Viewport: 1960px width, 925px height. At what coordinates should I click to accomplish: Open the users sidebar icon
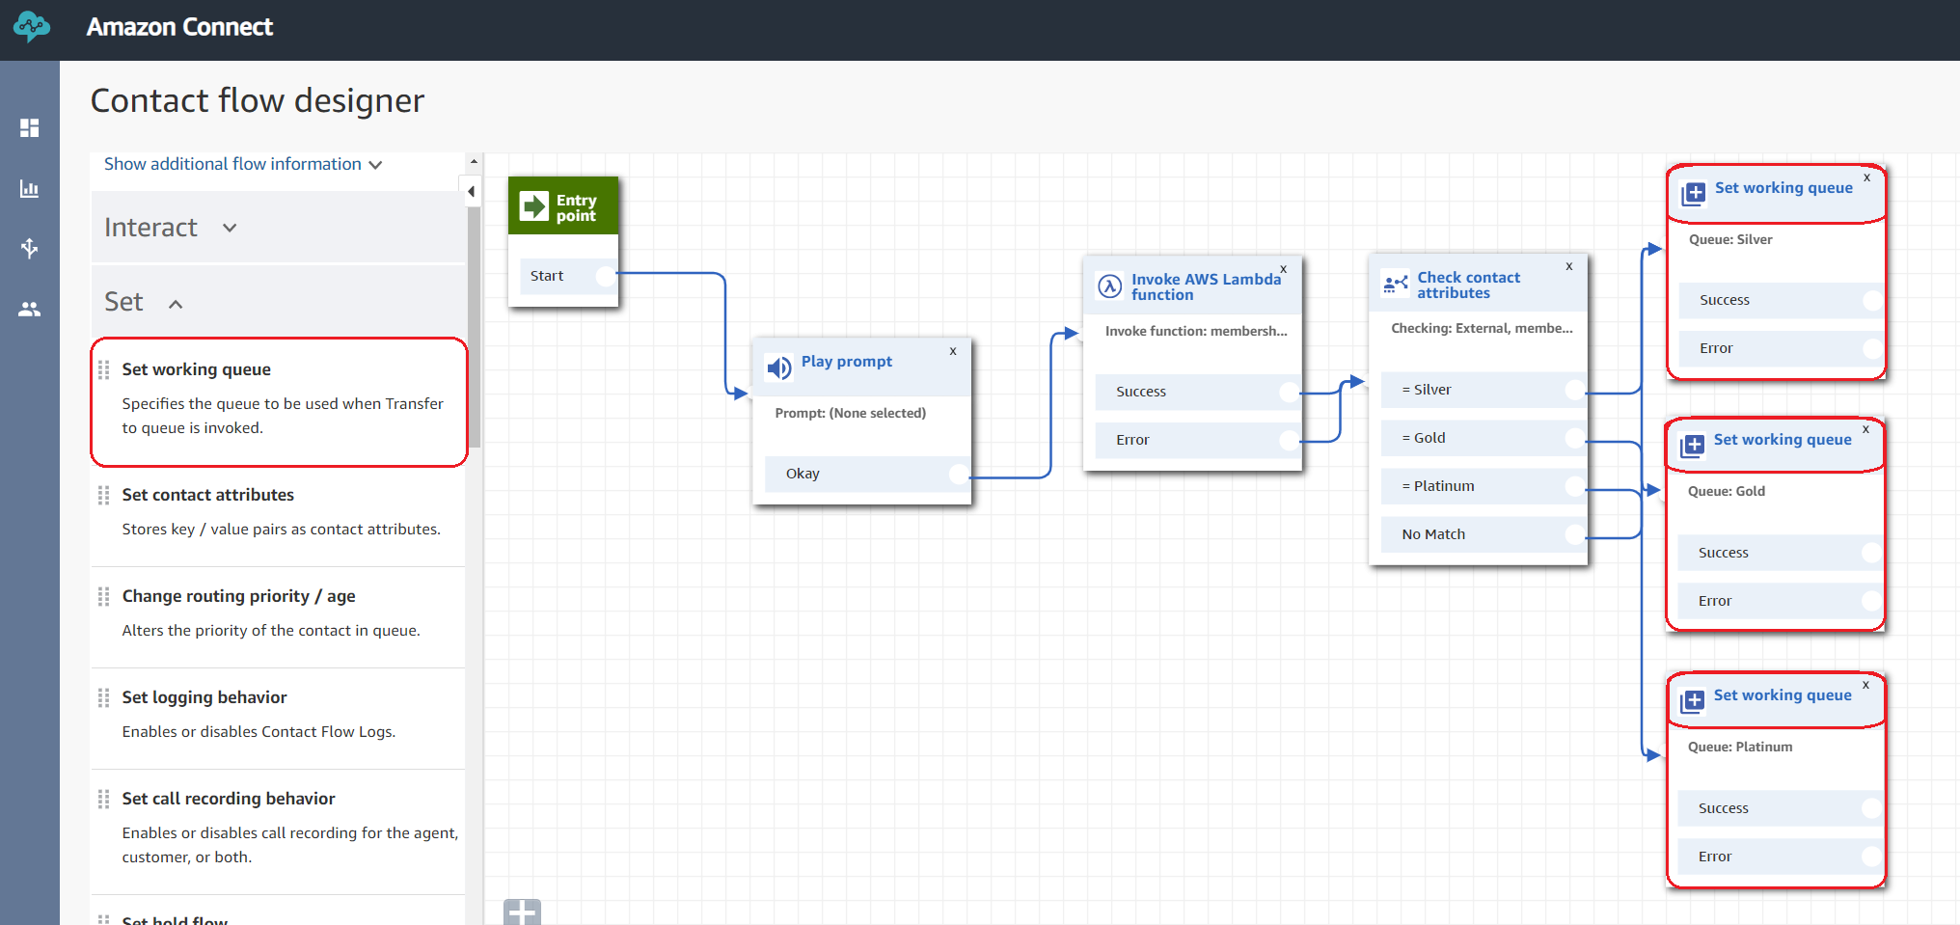(30, 310)
